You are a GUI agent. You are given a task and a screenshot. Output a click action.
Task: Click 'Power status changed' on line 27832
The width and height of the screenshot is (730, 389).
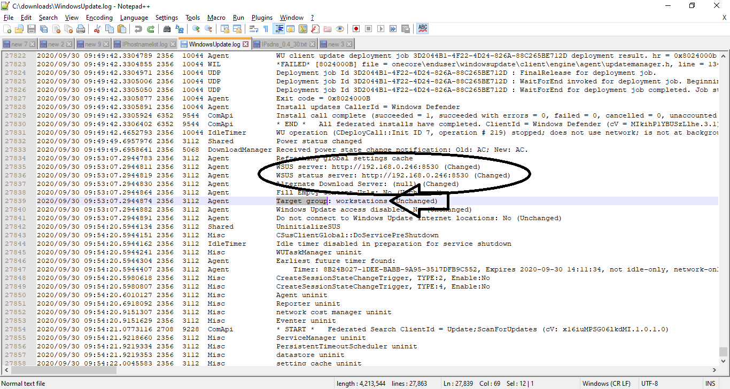click(x=319, y=141)
